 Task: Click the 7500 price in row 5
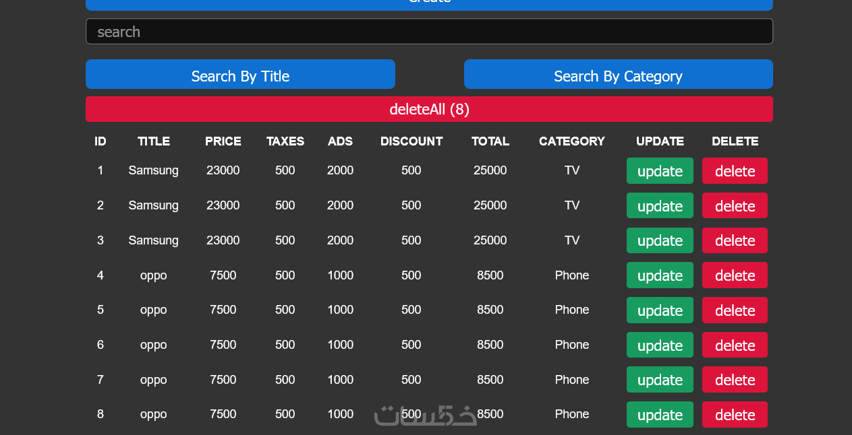coord(223,310)
